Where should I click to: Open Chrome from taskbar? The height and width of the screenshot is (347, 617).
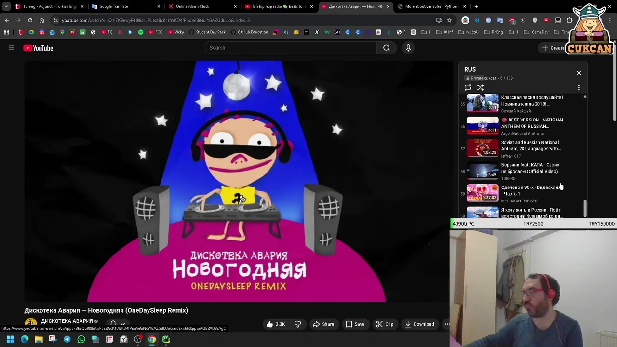click(x=152, y=339)
